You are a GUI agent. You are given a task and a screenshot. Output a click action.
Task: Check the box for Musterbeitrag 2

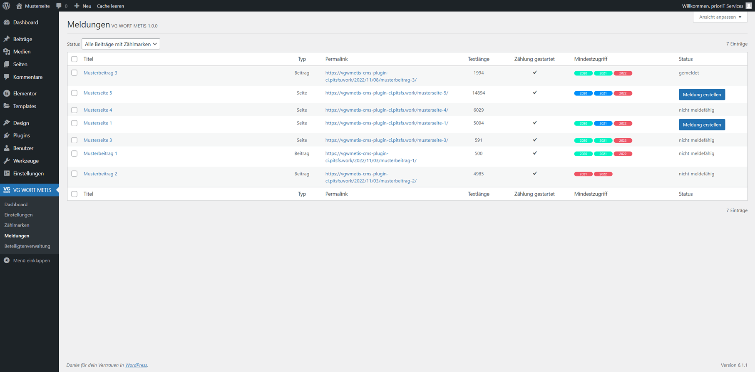point(75,174)
